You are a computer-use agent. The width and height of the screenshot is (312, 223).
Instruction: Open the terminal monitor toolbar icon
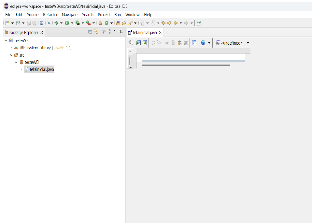pyautogui.click(x=42, y=23)
